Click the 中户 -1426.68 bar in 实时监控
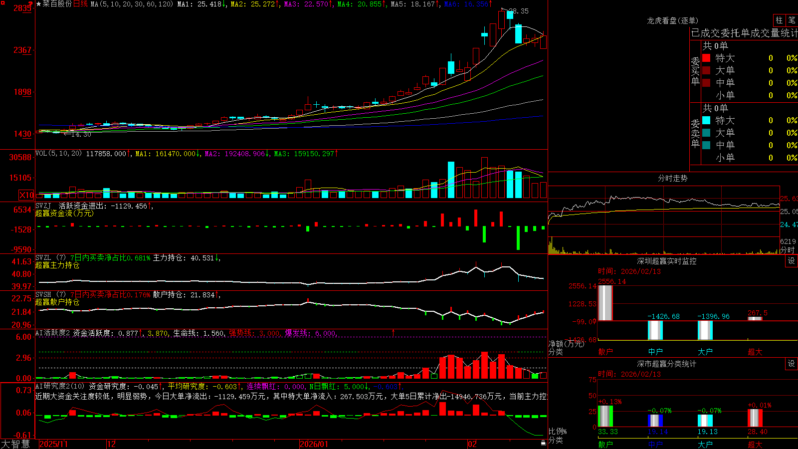This screenshot has width=798, height=449. [655, 330]
